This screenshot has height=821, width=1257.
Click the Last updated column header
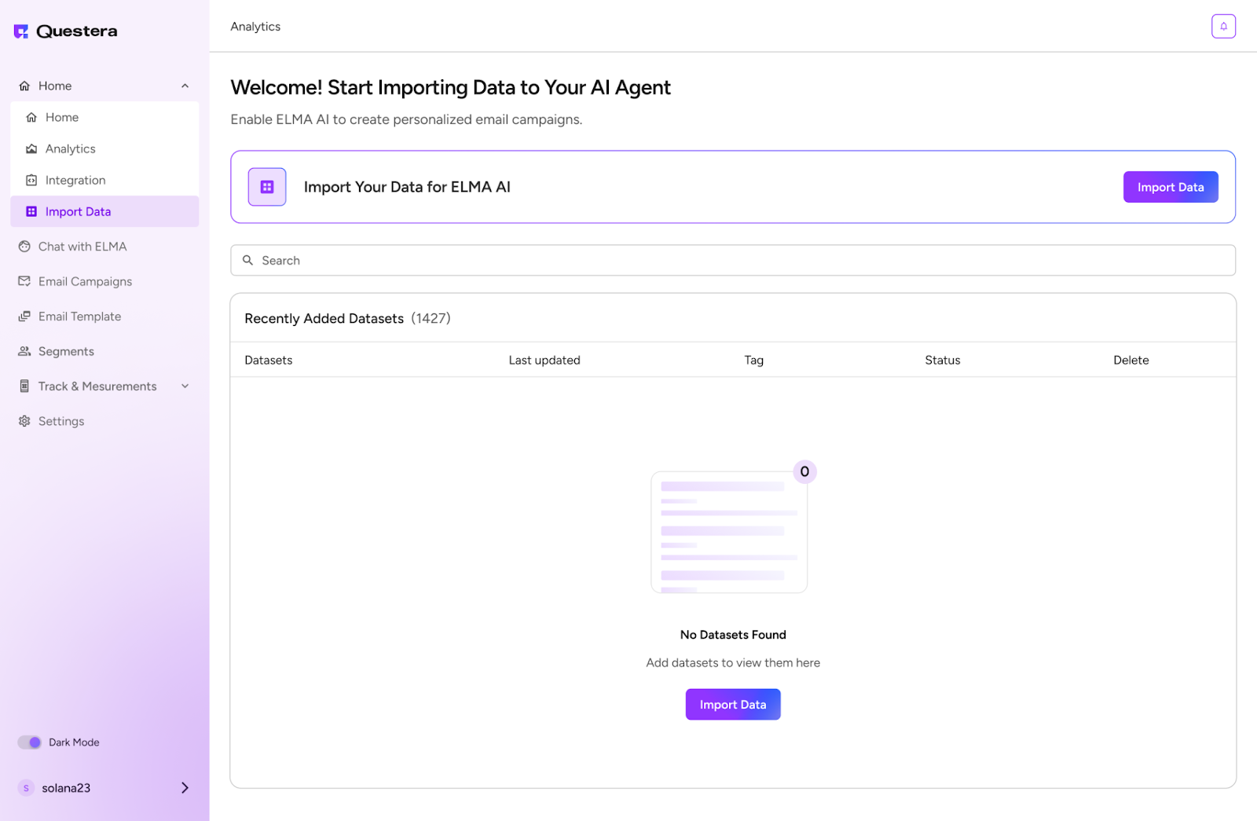tap(544, 360)
